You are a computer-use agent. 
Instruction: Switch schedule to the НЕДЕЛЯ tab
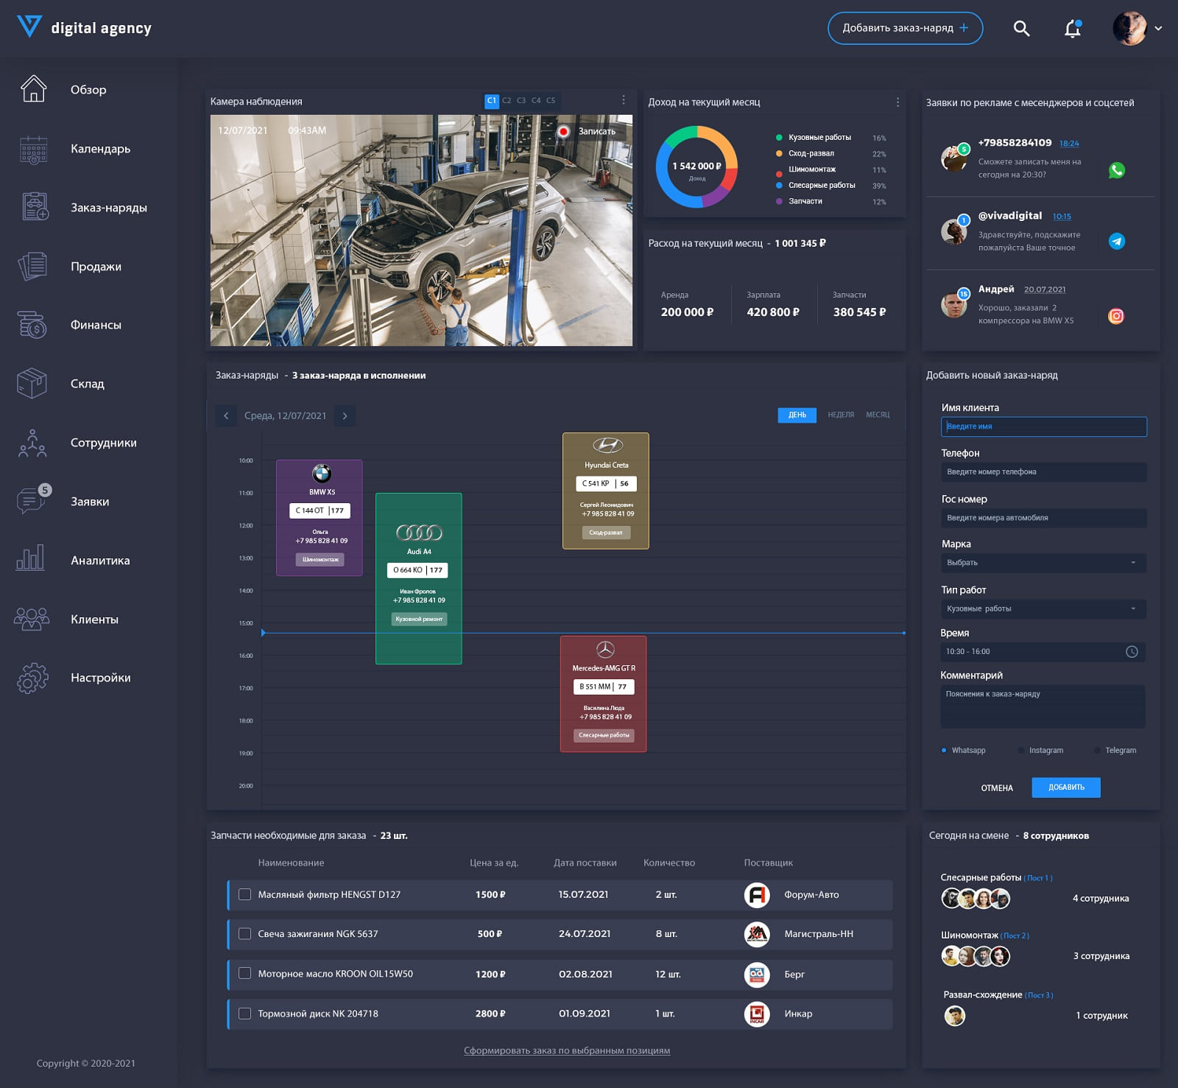[841, 415]
